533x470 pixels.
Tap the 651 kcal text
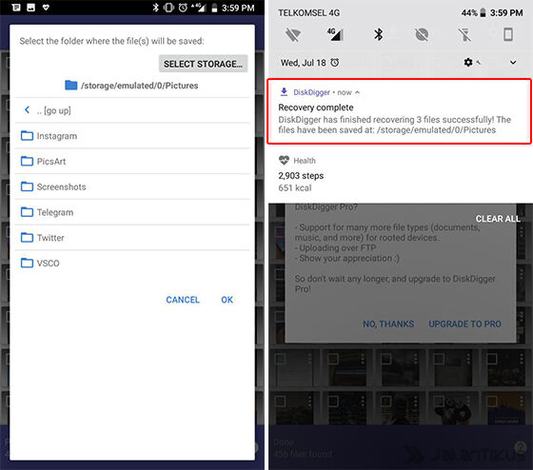click(x=295, y=188)
